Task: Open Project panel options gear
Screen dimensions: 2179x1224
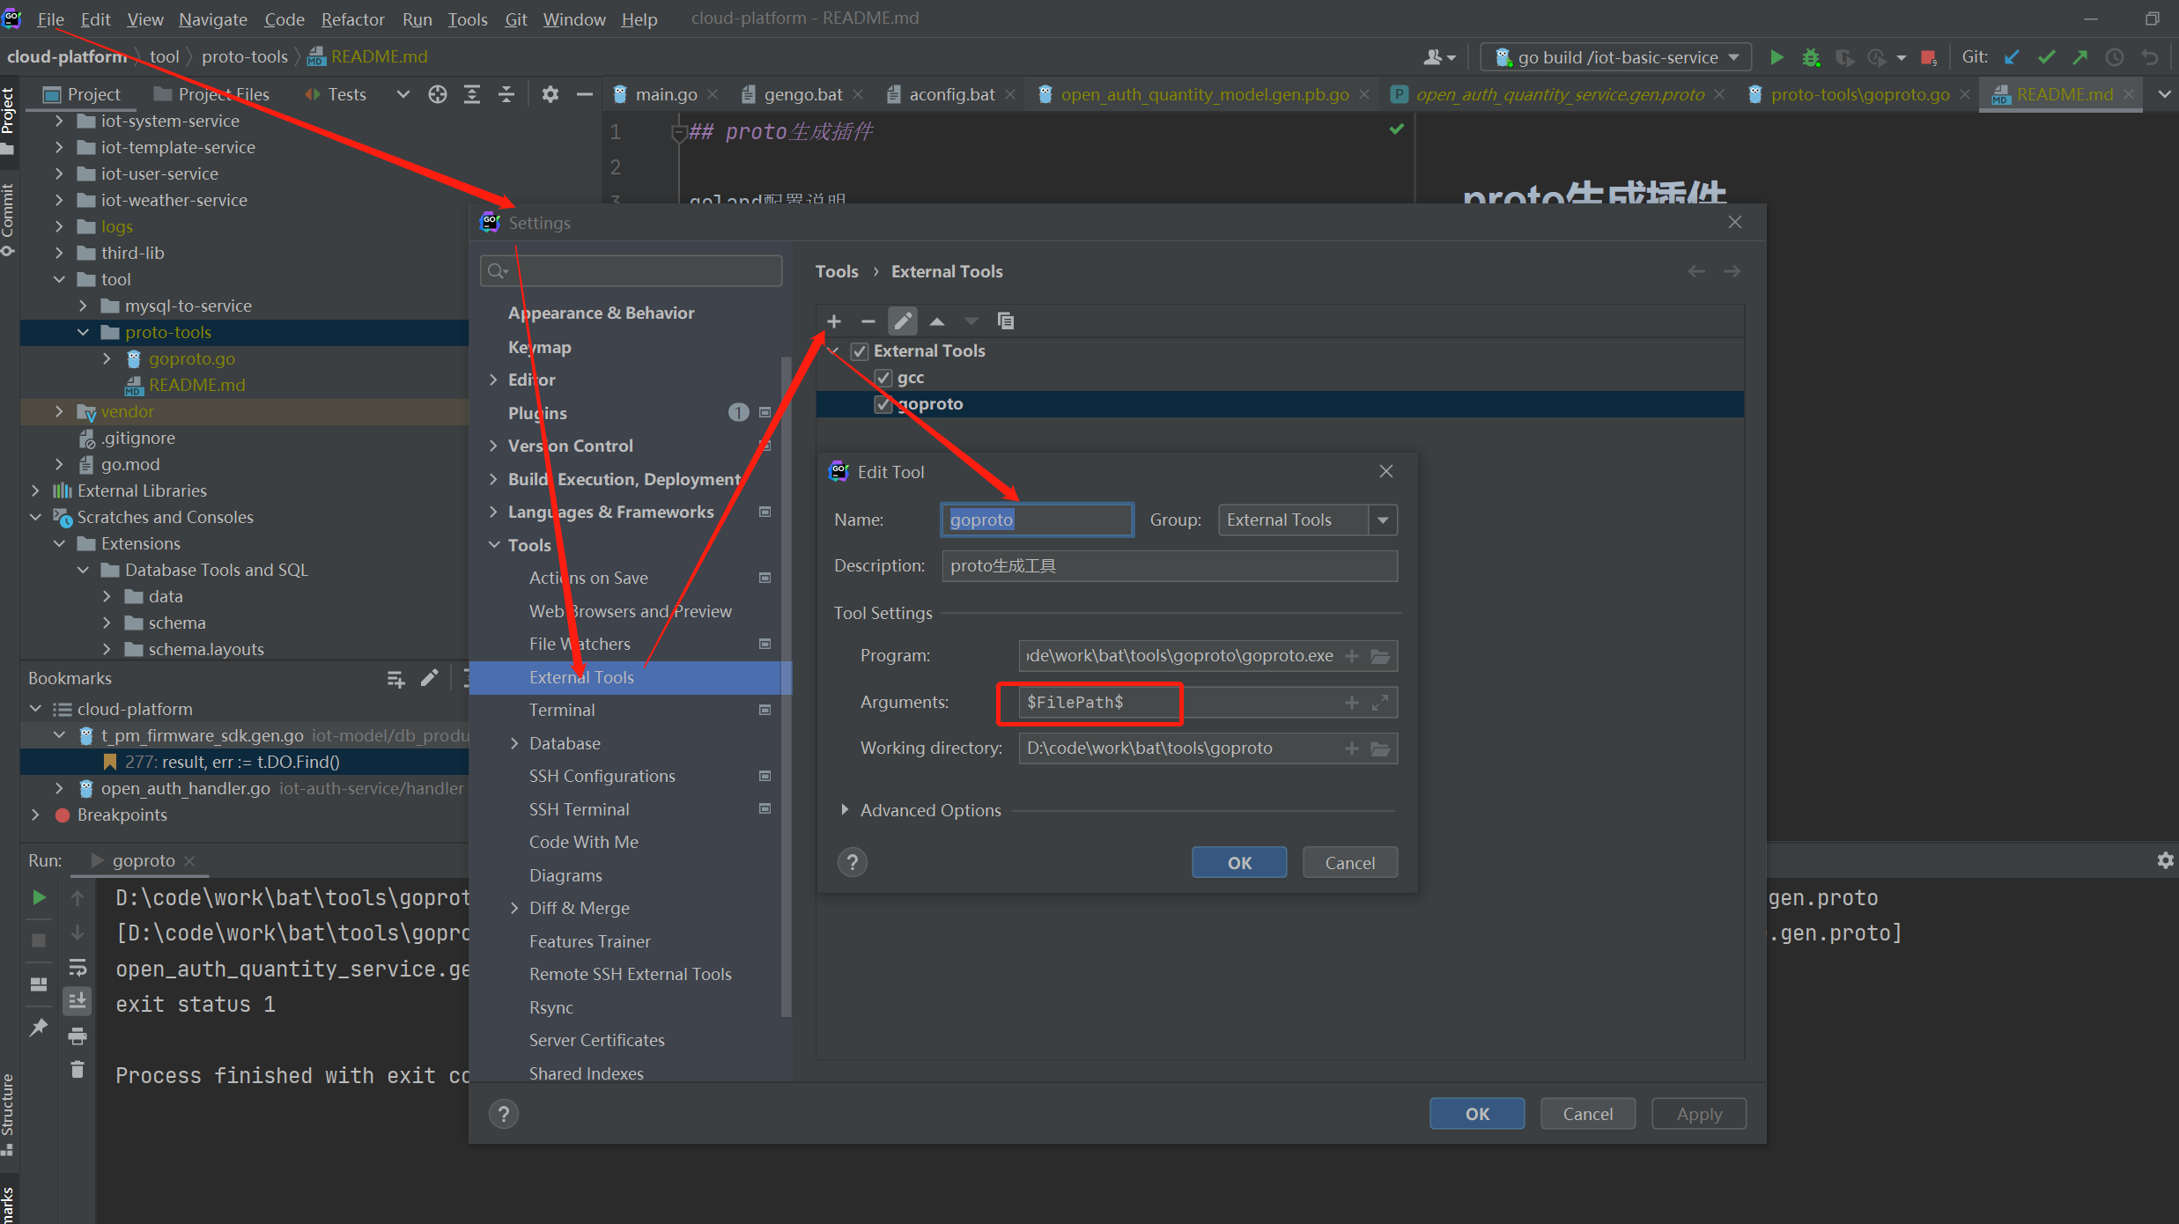Action: pos(550,94)
